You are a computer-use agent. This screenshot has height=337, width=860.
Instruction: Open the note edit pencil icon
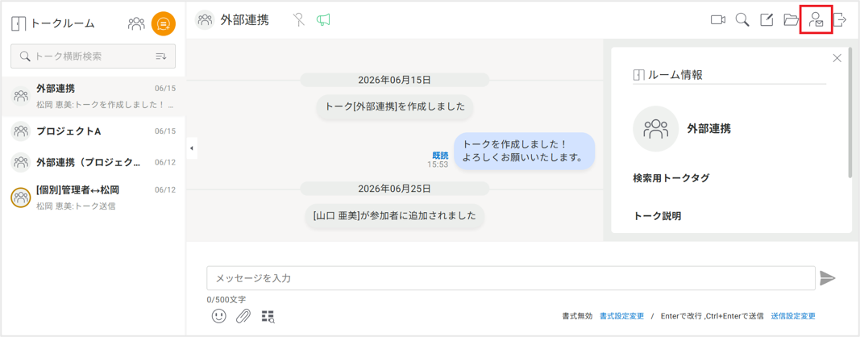pos(767,20)
